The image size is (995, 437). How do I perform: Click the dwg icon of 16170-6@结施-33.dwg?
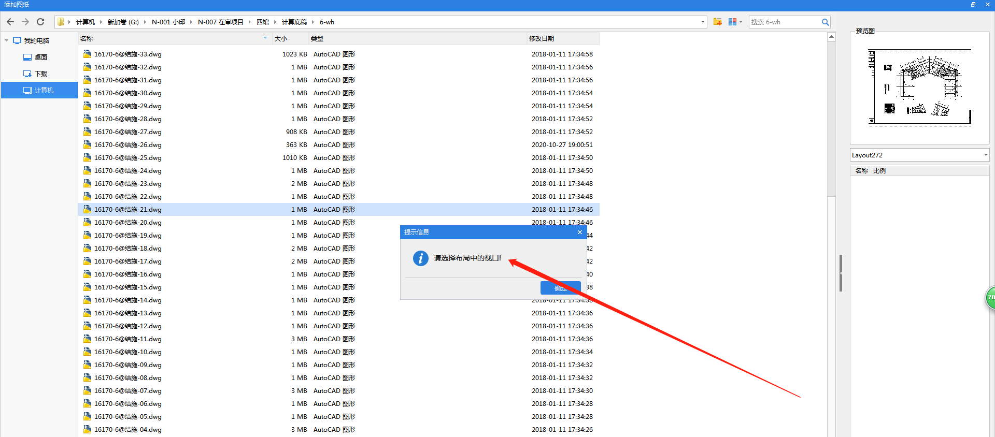pyautogui.click(x=87, y=54)
